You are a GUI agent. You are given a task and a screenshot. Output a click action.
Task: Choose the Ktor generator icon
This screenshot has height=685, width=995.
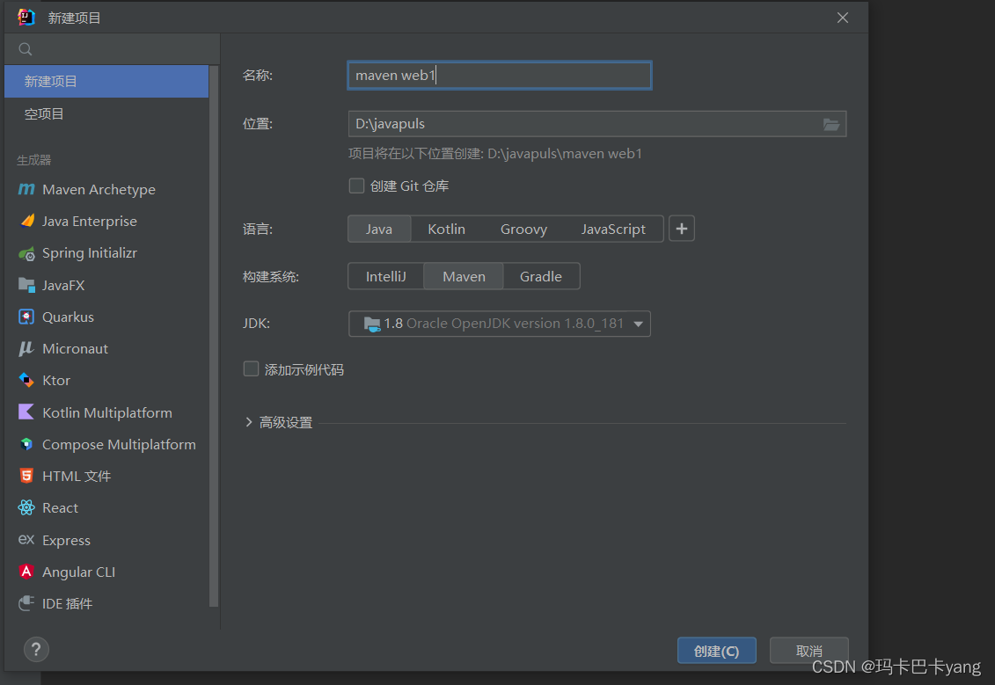[x=26, y=380]
